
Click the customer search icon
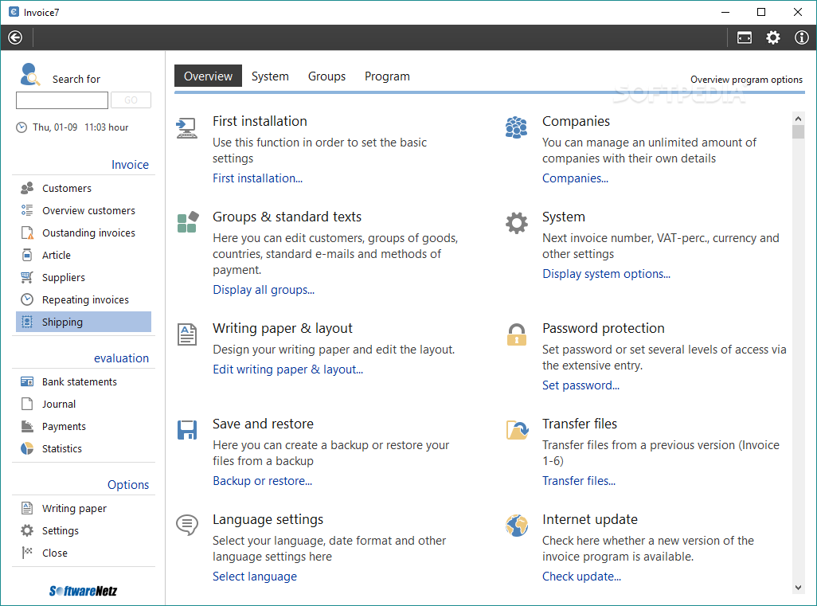click(29, 75)
